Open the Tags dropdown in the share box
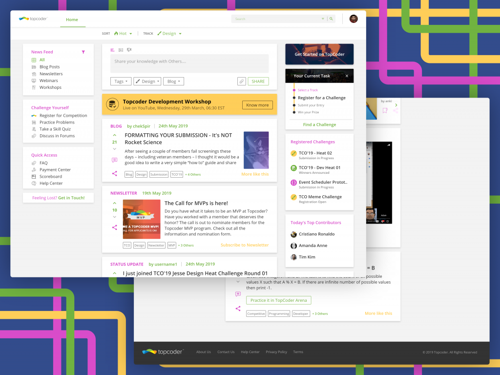Image resolution: width=500 pixels, height=375 pixels. 121,82
